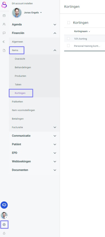Image resolution: width=105 pixels, height=237 pixels.
Task: Check the Personal training korting checkbox
Action: [68, 46]
